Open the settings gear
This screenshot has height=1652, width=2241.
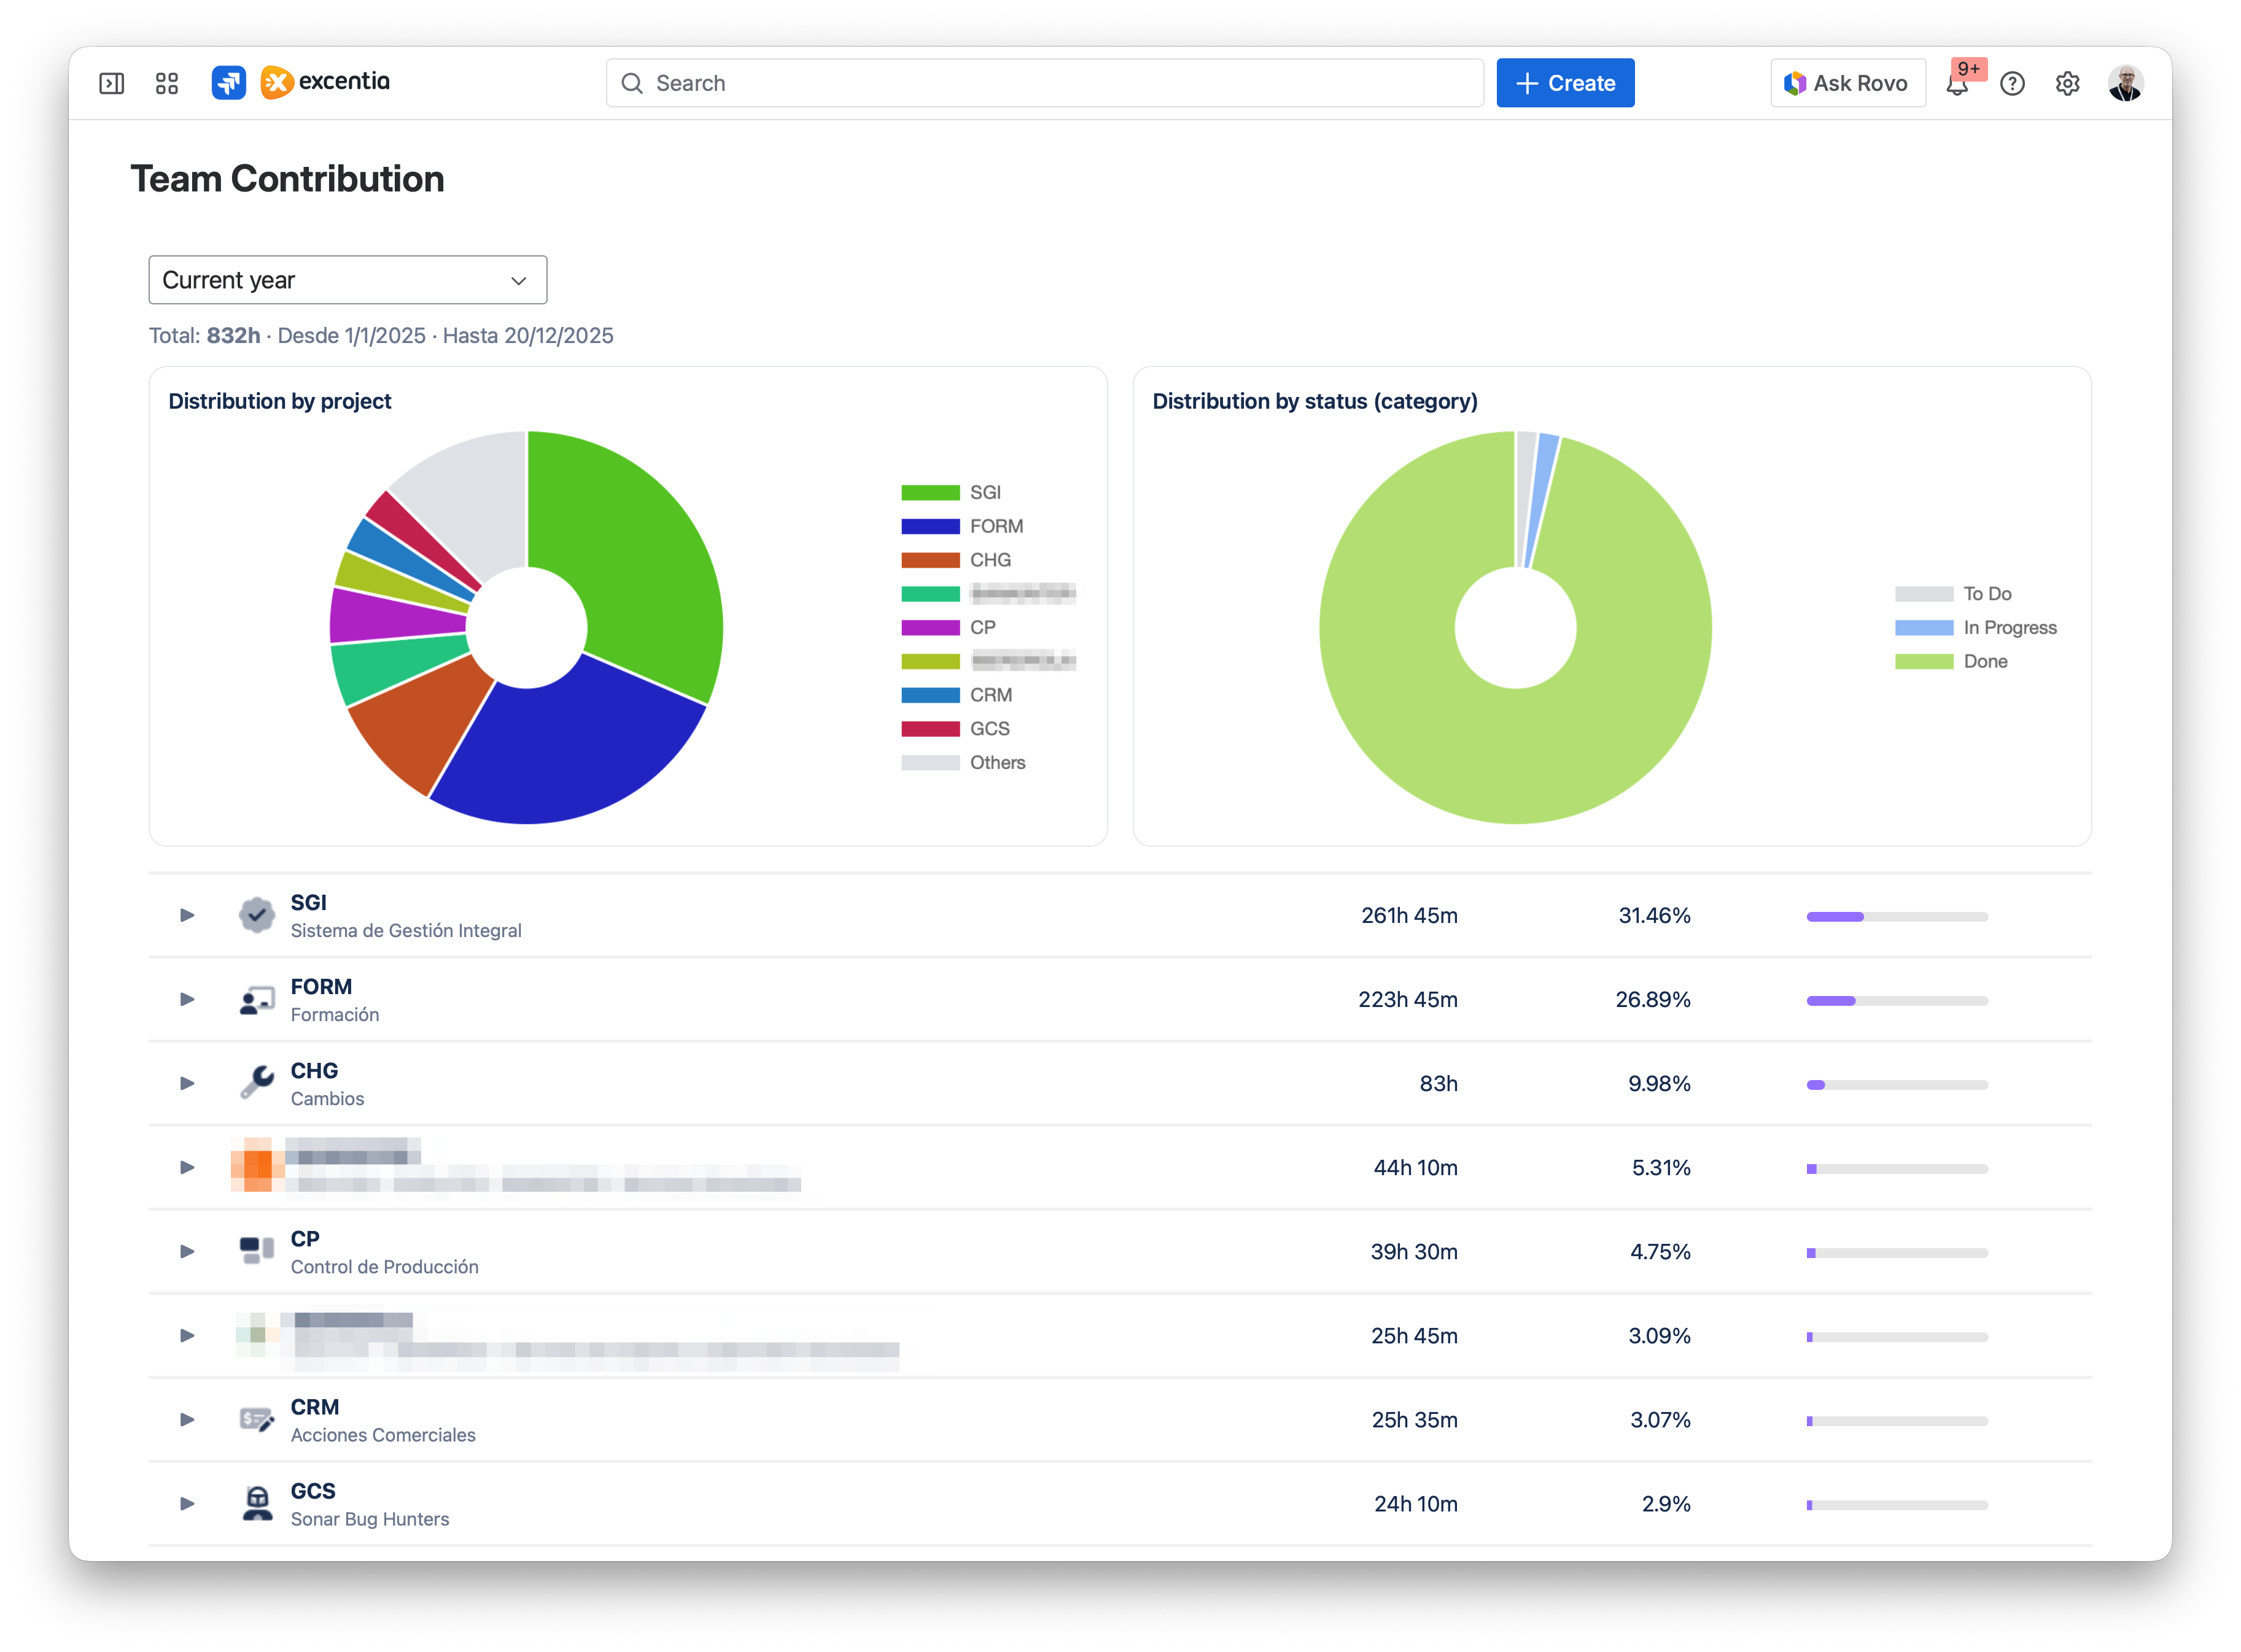(x=2067, y=84)
